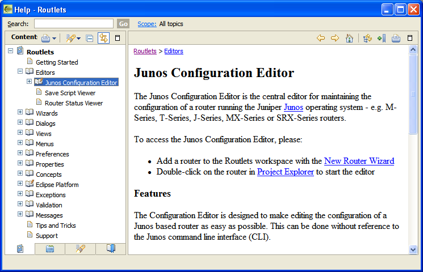Open Getting Started topic
This screenshot has width=423, height=272.
coord(57,62)
